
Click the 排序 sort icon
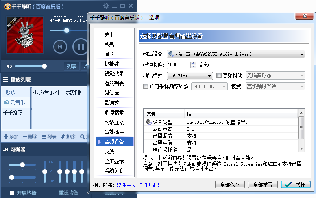pos(63,137)
